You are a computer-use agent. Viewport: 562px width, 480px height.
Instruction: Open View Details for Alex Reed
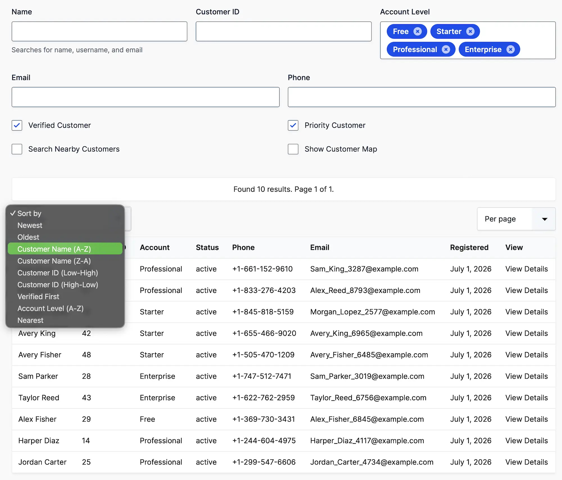pos(527,290)
